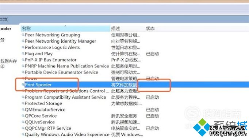
Task: Click gear icon beside Protected Storage
Action: (23, 103)
